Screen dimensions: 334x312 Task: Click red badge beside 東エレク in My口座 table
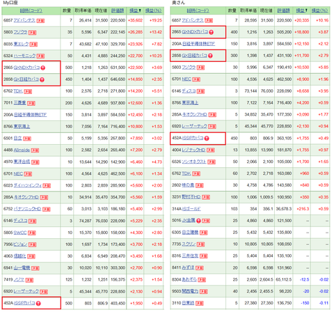(x=33, y=44)
